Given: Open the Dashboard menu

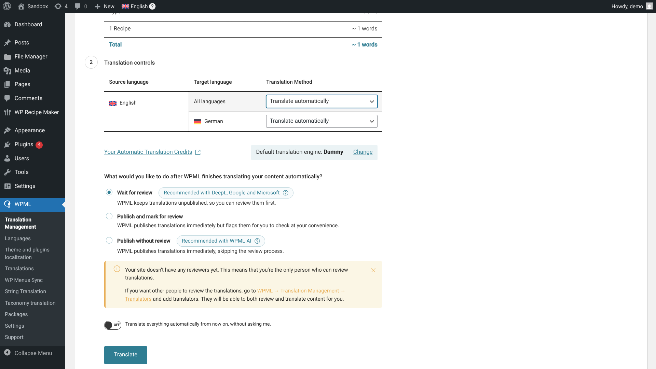Looking at the screenshot, I should 32,25.
